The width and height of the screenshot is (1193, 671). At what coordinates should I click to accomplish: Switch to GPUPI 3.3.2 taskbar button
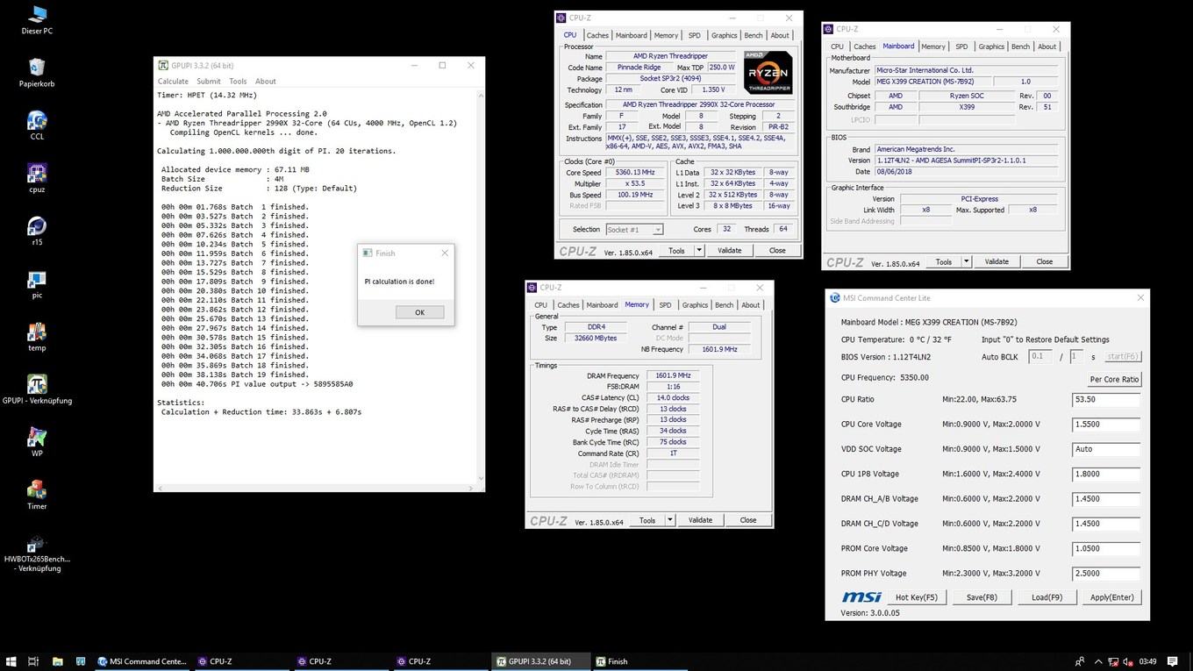(x=539, y=661)
